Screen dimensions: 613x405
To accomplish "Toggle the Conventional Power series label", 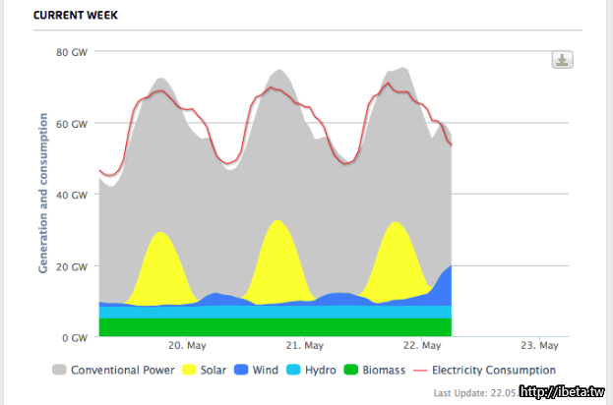I will tap(122, 371).
